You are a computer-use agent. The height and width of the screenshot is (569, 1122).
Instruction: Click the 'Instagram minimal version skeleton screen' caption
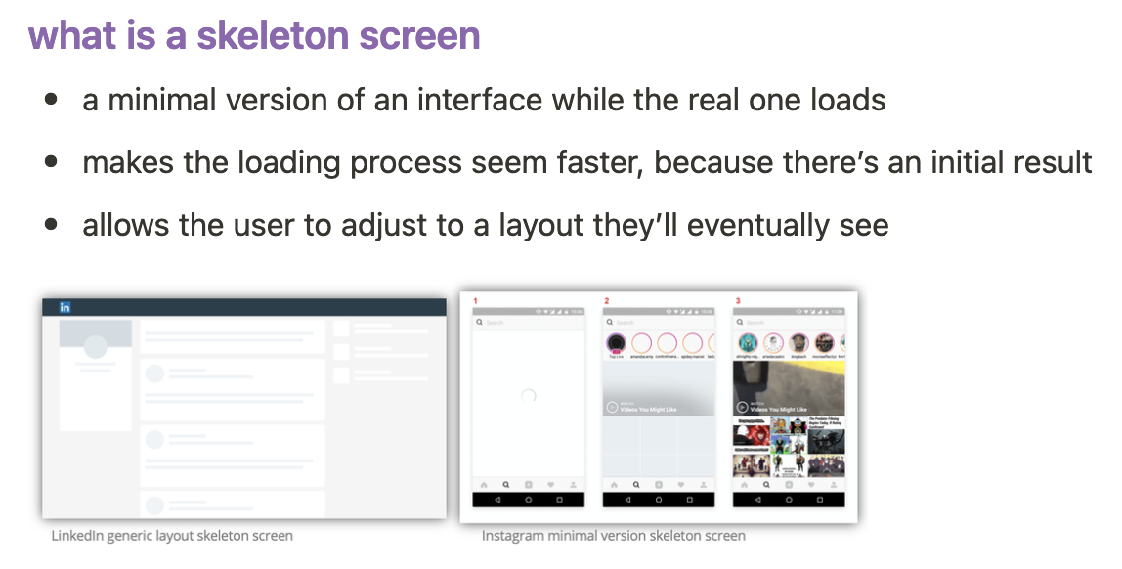point(613,536)
